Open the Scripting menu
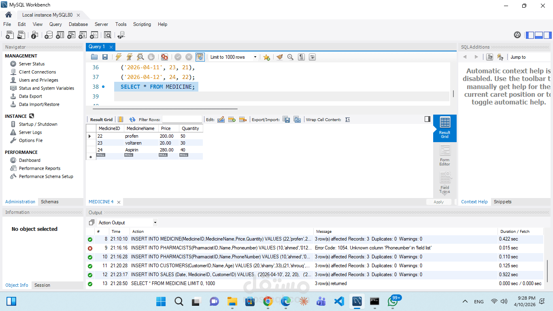 pos(142,24)
